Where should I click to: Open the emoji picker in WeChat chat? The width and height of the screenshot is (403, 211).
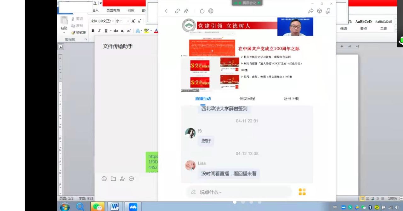(104, 179)
